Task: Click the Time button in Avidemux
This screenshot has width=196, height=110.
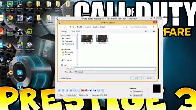Action: click(x=62, y=95)
